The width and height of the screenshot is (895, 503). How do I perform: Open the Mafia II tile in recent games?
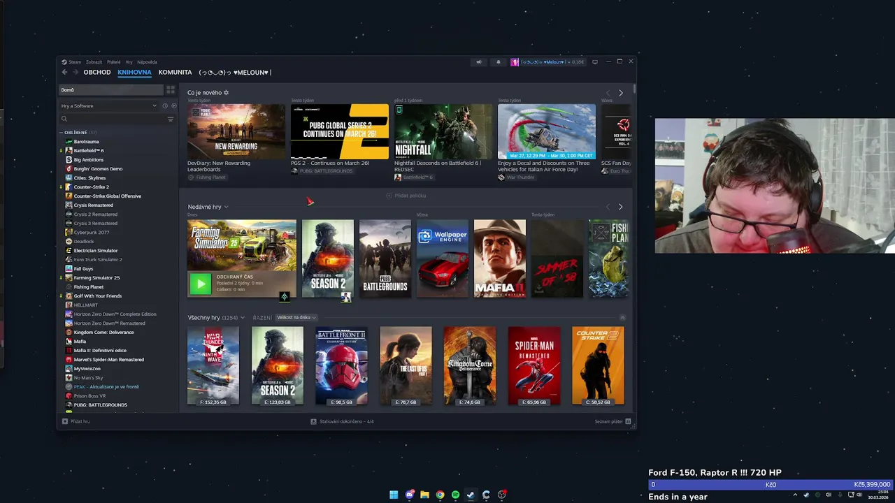[500, 259]
